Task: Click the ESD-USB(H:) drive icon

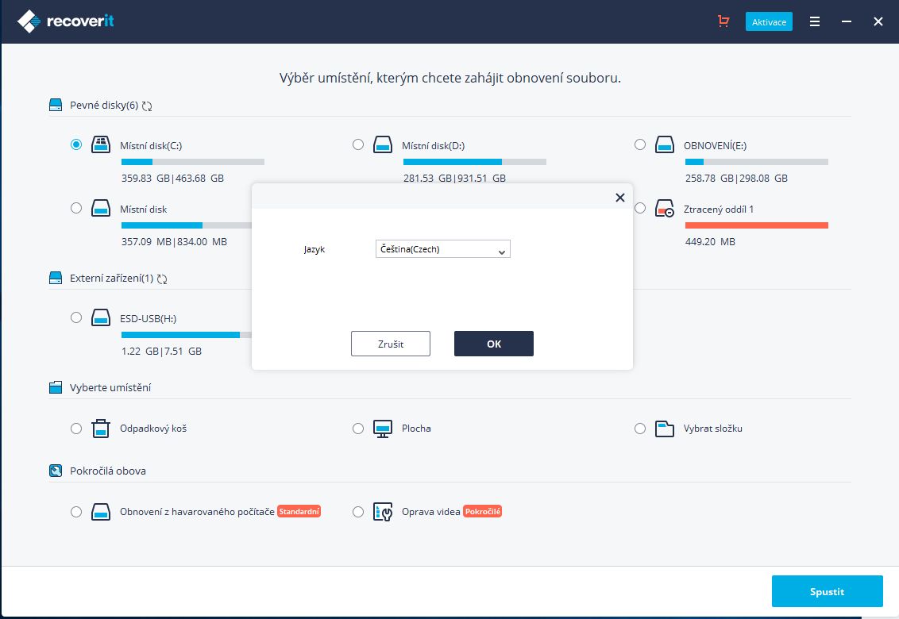Action: 101,317
